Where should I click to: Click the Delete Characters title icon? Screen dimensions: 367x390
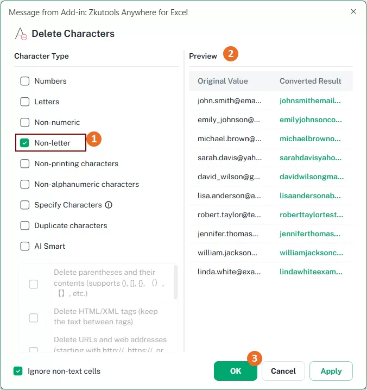(21, 34)
